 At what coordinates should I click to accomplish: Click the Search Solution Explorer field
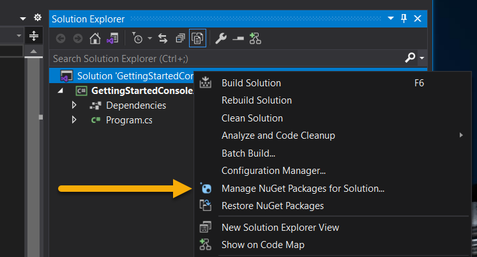tap(223, 59)
